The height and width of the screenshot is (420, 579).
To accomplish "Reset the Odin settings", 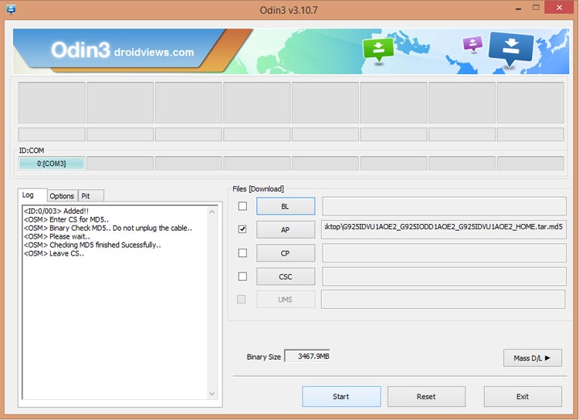I will coord(426,396).
